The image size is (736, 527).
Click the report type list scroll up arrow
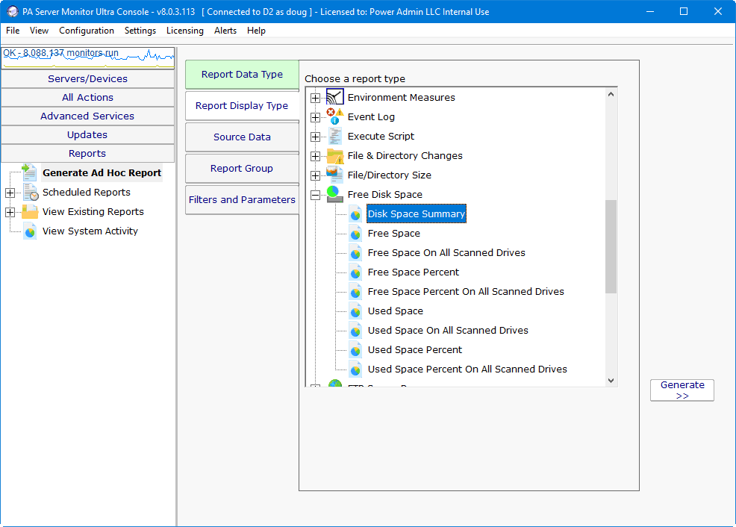pos(611,94)
